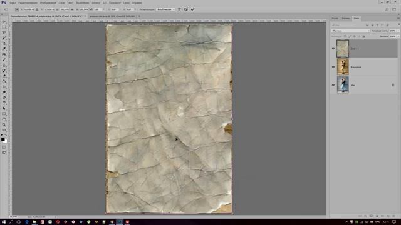The height and width of the screenshot is (225, 401).
Task: Click the active Слои panel tab
Action: [357, 18]
